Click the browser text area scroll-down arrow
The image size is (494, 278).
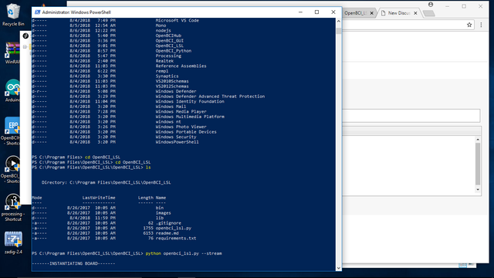click(x=478, y=189)
